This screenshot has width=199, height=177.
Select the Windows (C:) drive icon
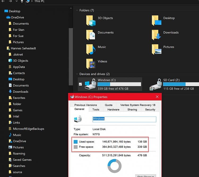tap(90, 84)
